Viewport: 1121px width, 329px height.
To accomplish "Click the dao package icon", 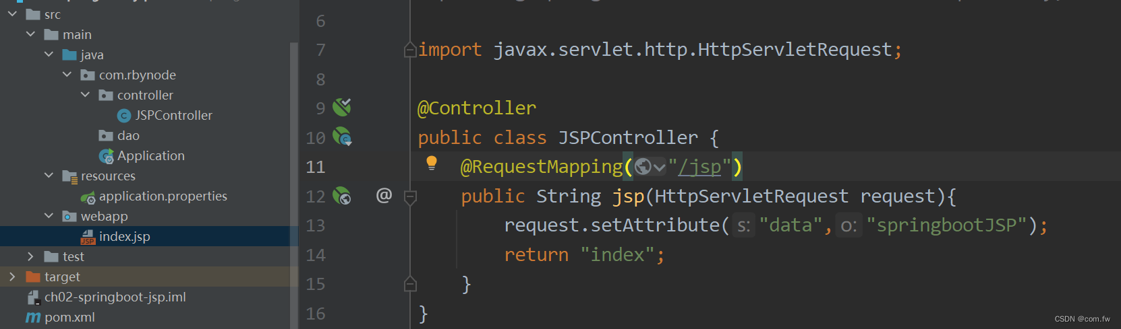I will click(x=106, y=135).
